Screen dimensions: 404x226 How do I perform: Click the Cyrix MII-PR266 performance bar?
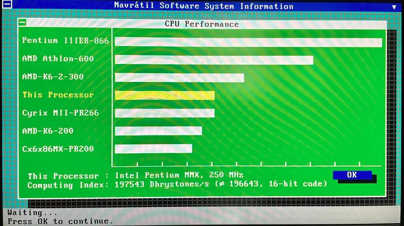pos(165,113)
